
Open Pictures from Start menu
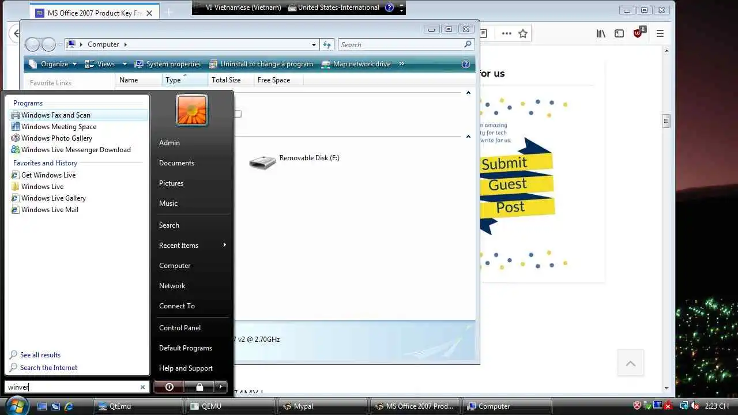pyautogui.click(x=171, y=183)
